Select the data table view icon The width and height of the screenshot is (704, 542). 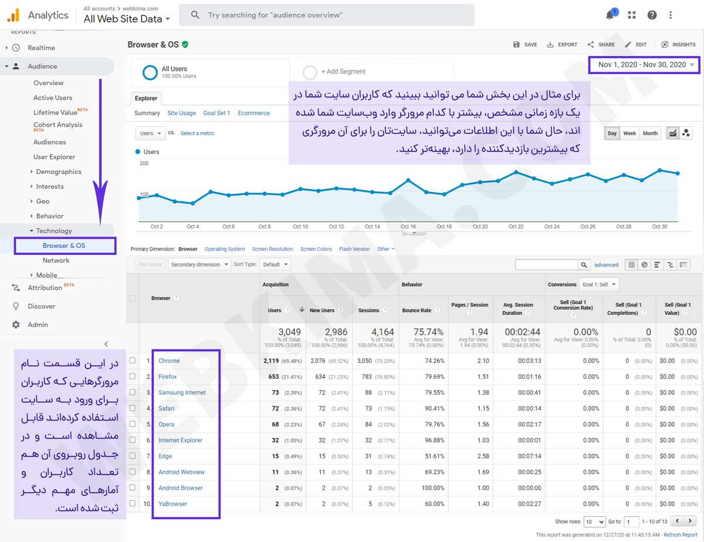tap(631, 265)
